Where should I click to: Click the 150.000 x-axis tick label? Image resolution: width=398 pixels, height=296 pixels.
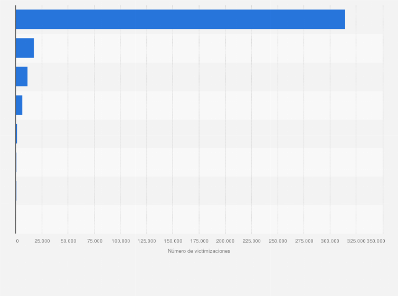173,241
